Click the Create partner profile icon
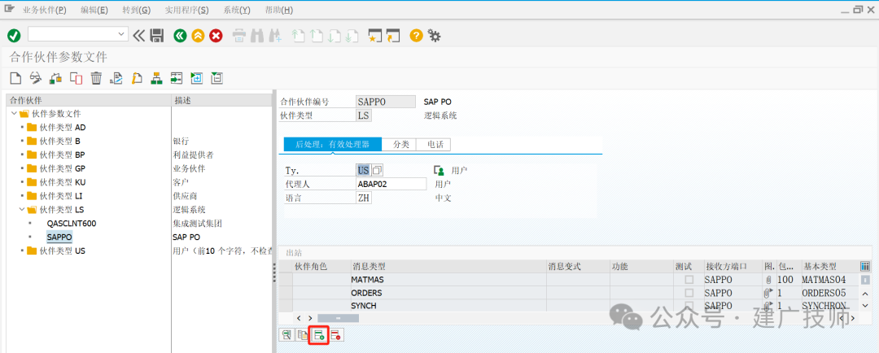The image size is (879, 353). point(15,78)
